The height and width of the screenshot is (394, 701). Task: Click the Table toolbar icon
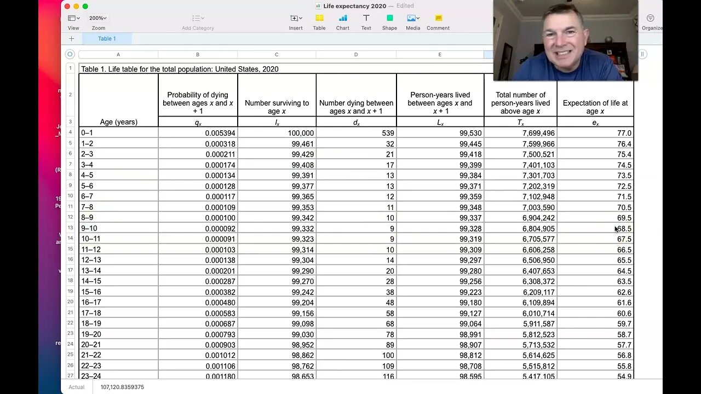tap(319, 18)
